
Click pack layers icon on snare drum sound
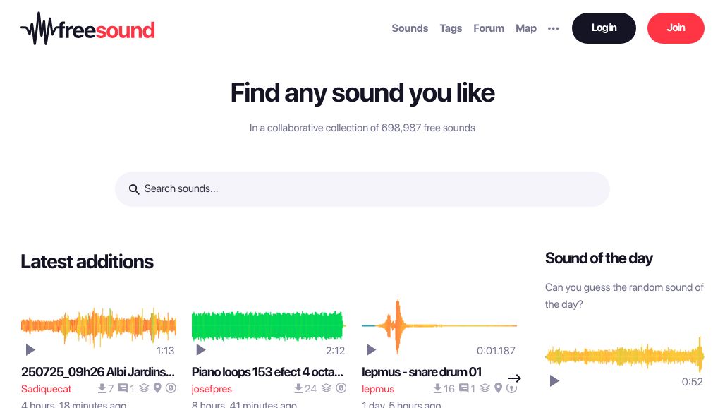pos(485,388)
